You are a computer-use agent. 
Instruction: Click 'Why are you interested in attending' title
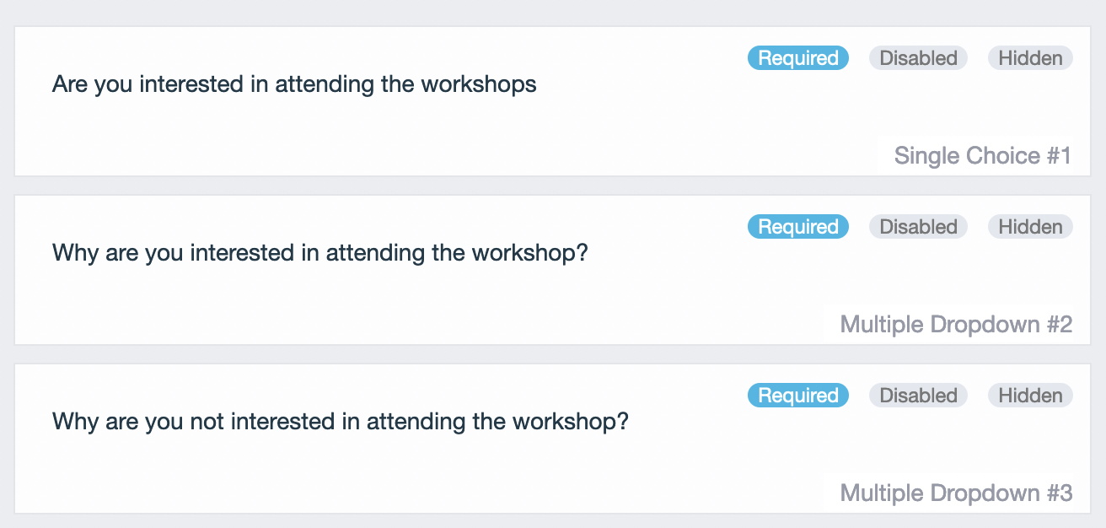tap(319, 253)
